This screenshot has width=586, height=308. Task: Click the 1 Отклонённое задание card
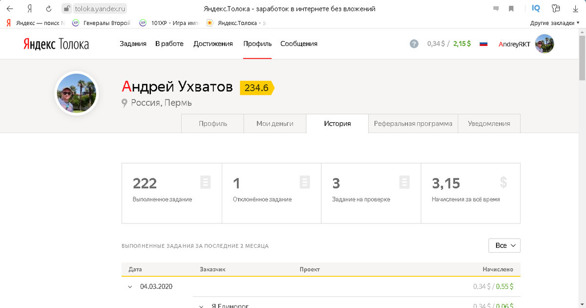pyautogui.click(x=272, y=193)
